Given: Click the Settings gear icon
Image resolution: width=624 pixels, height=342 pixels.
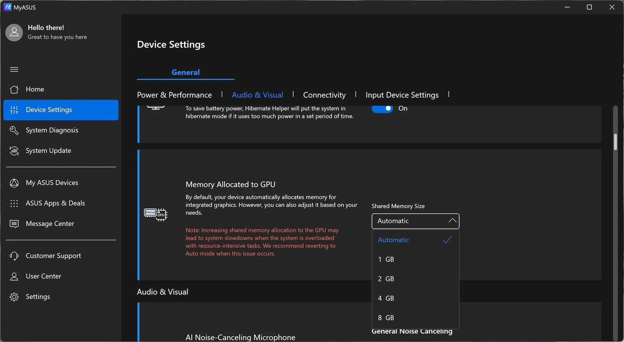Looking at the screenshot, I should [14, 297].
